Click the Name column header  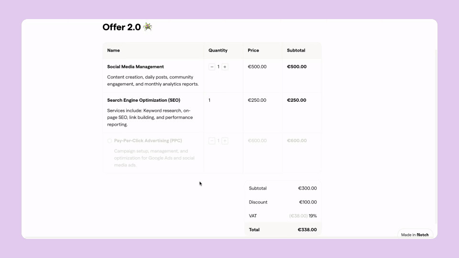pyautogui.click(x=113, y=50)
